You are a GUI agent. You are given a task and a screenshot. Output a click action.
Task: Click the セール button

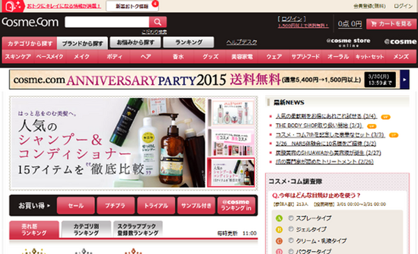[76, 205]
